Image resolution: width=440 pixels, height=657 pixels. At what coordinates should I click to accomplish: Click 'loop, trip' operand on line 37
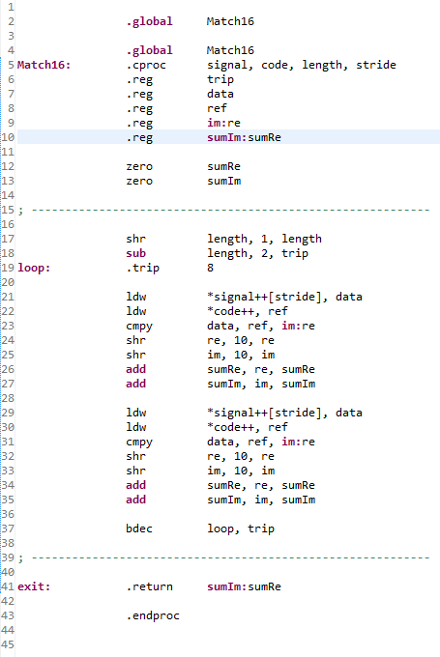pos(241,529)
